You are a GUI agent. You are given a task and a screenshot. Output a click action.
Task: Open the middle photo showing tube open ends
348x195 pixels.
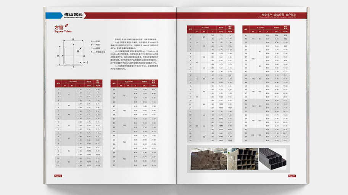243,159
